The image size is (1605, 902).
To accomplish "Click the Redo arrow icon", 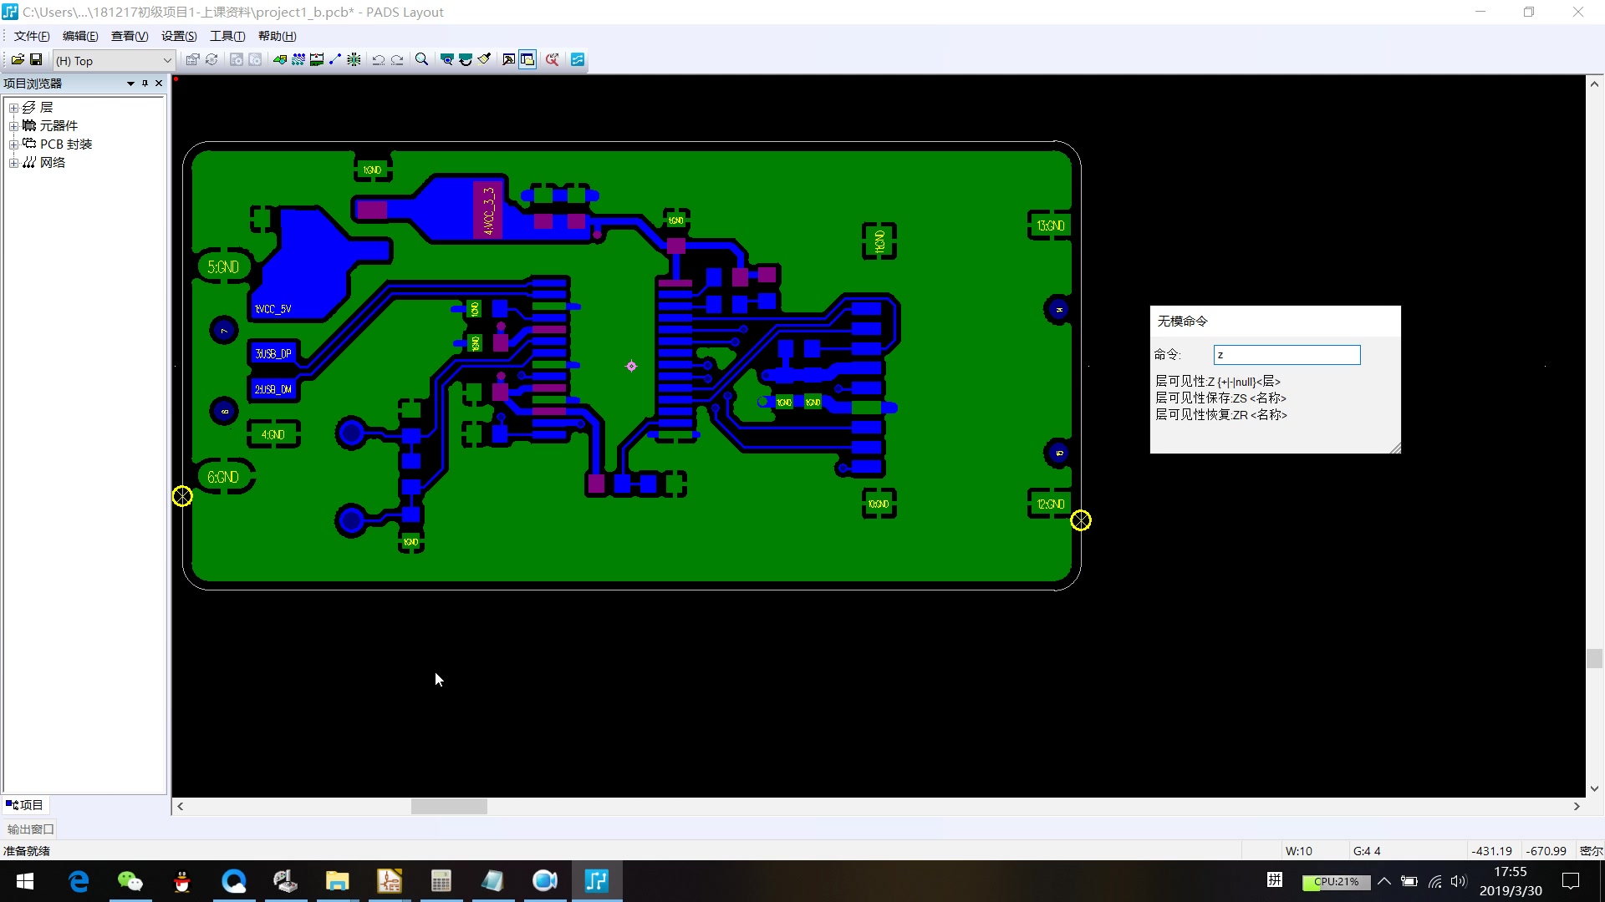I will (397, 59).
